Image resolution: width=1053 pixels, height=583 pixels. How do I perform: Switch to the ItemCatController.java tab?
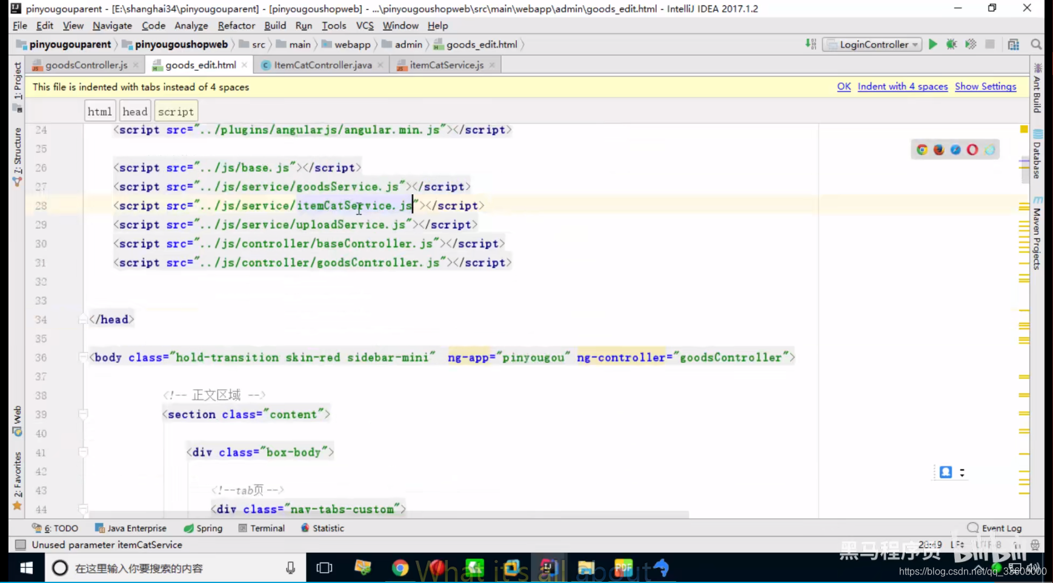tap(322, 65)
